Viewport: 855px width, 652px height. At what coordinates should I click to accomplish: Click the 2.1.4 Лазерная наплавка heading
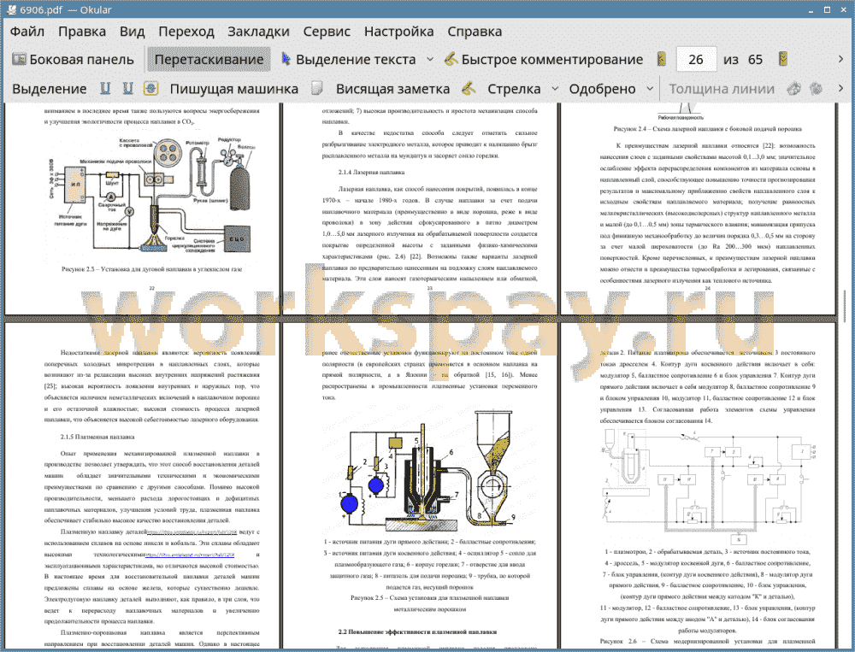pos(371,173)
